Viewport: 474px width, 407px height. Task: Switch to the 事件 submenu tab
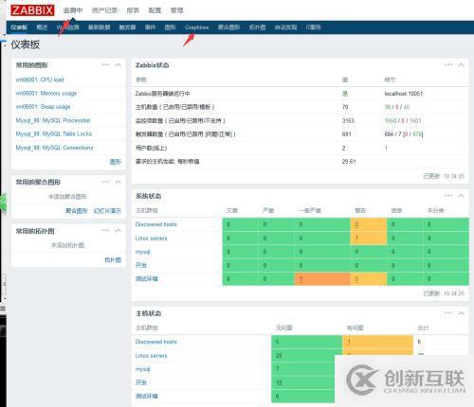coord(150,27)
